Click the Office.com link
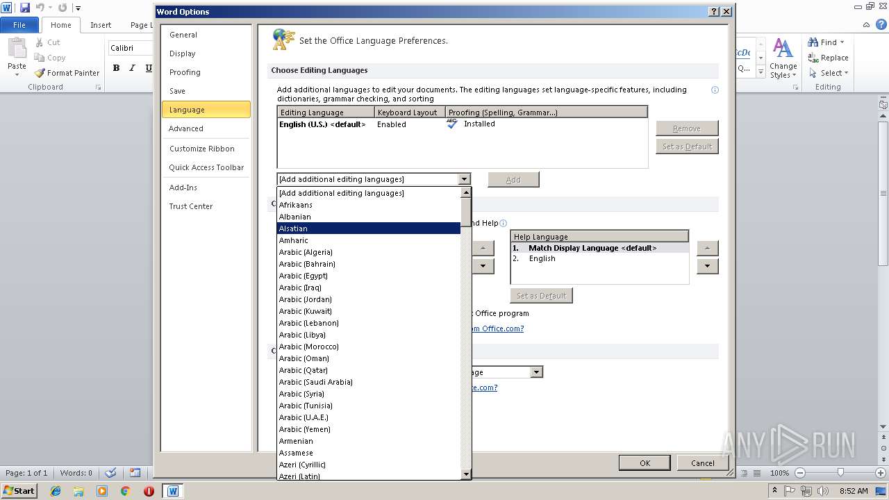Viewport: 889px width, 500px height. pos(497,328)
